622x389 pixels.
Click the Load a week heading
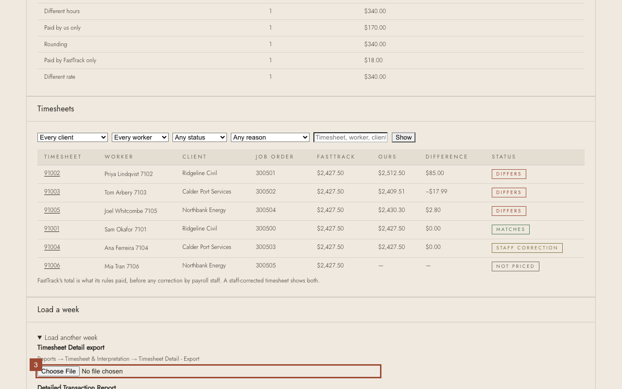click(x=58, y=310)
